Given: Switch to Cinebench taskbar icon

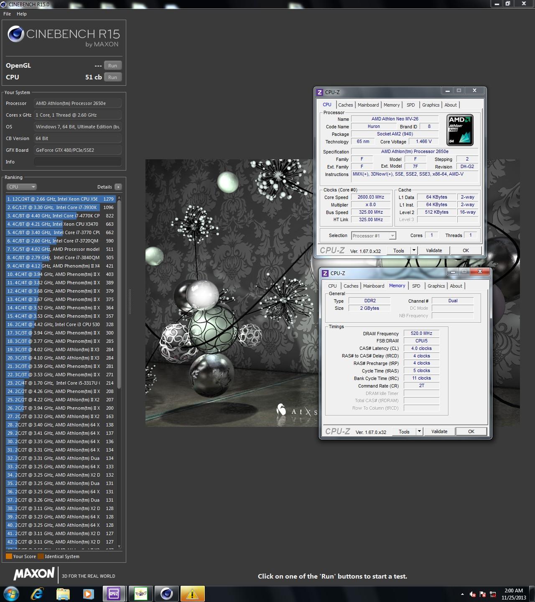Looking at the screenshot, I should (x=167, y=594).
